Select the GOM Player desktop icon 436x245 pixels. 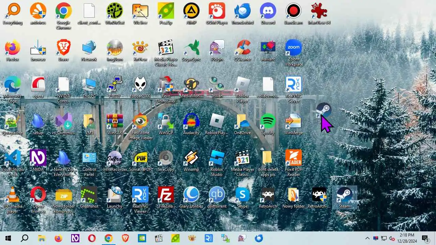217,14
